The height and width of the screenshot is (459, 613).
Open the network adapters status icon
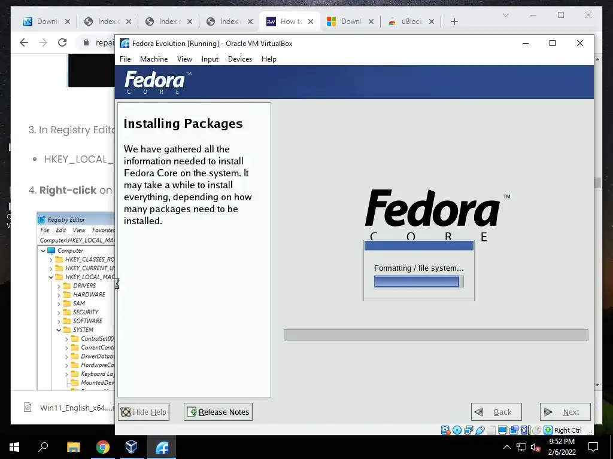(x=468, y=430)
